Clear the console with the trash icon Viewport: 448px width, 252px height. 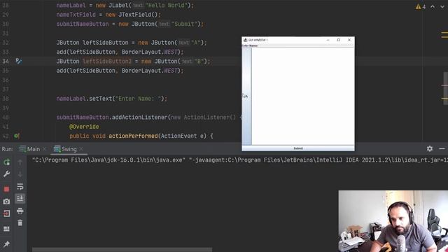tap(20, 223)
